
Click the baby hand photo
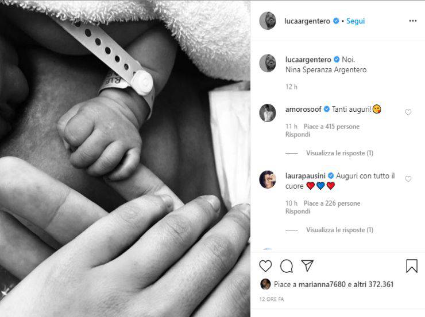pyautogui.click(x=125, y=158)
